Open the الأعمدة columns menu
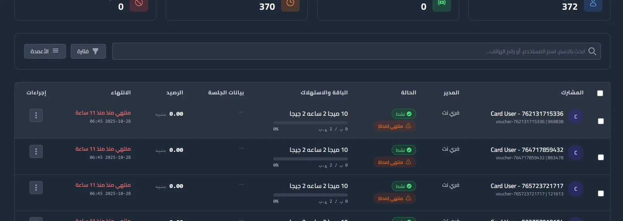Viewport: 623px width, 221px height. 45,51
